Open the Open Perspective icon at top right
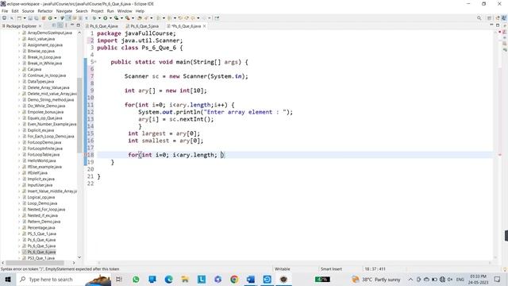This screenshot has height=286, width=508. click(x=490, y=18)
